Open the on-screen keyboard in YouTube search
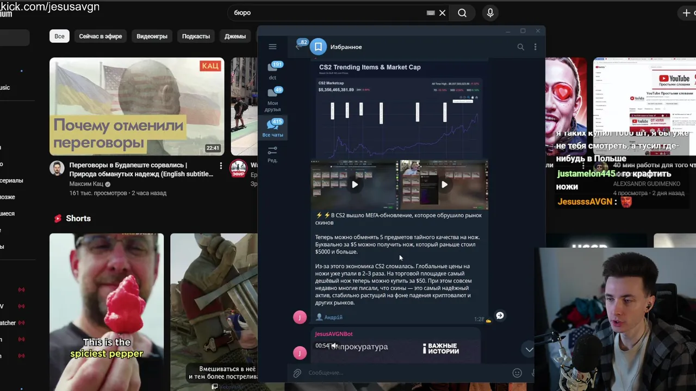The height and width of the screenshot is (391, 696). [x=431, y=13]
